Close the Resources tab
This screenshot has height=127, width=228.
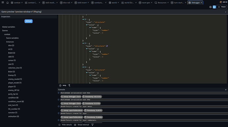pyautogui.click(x=168, y=3)
